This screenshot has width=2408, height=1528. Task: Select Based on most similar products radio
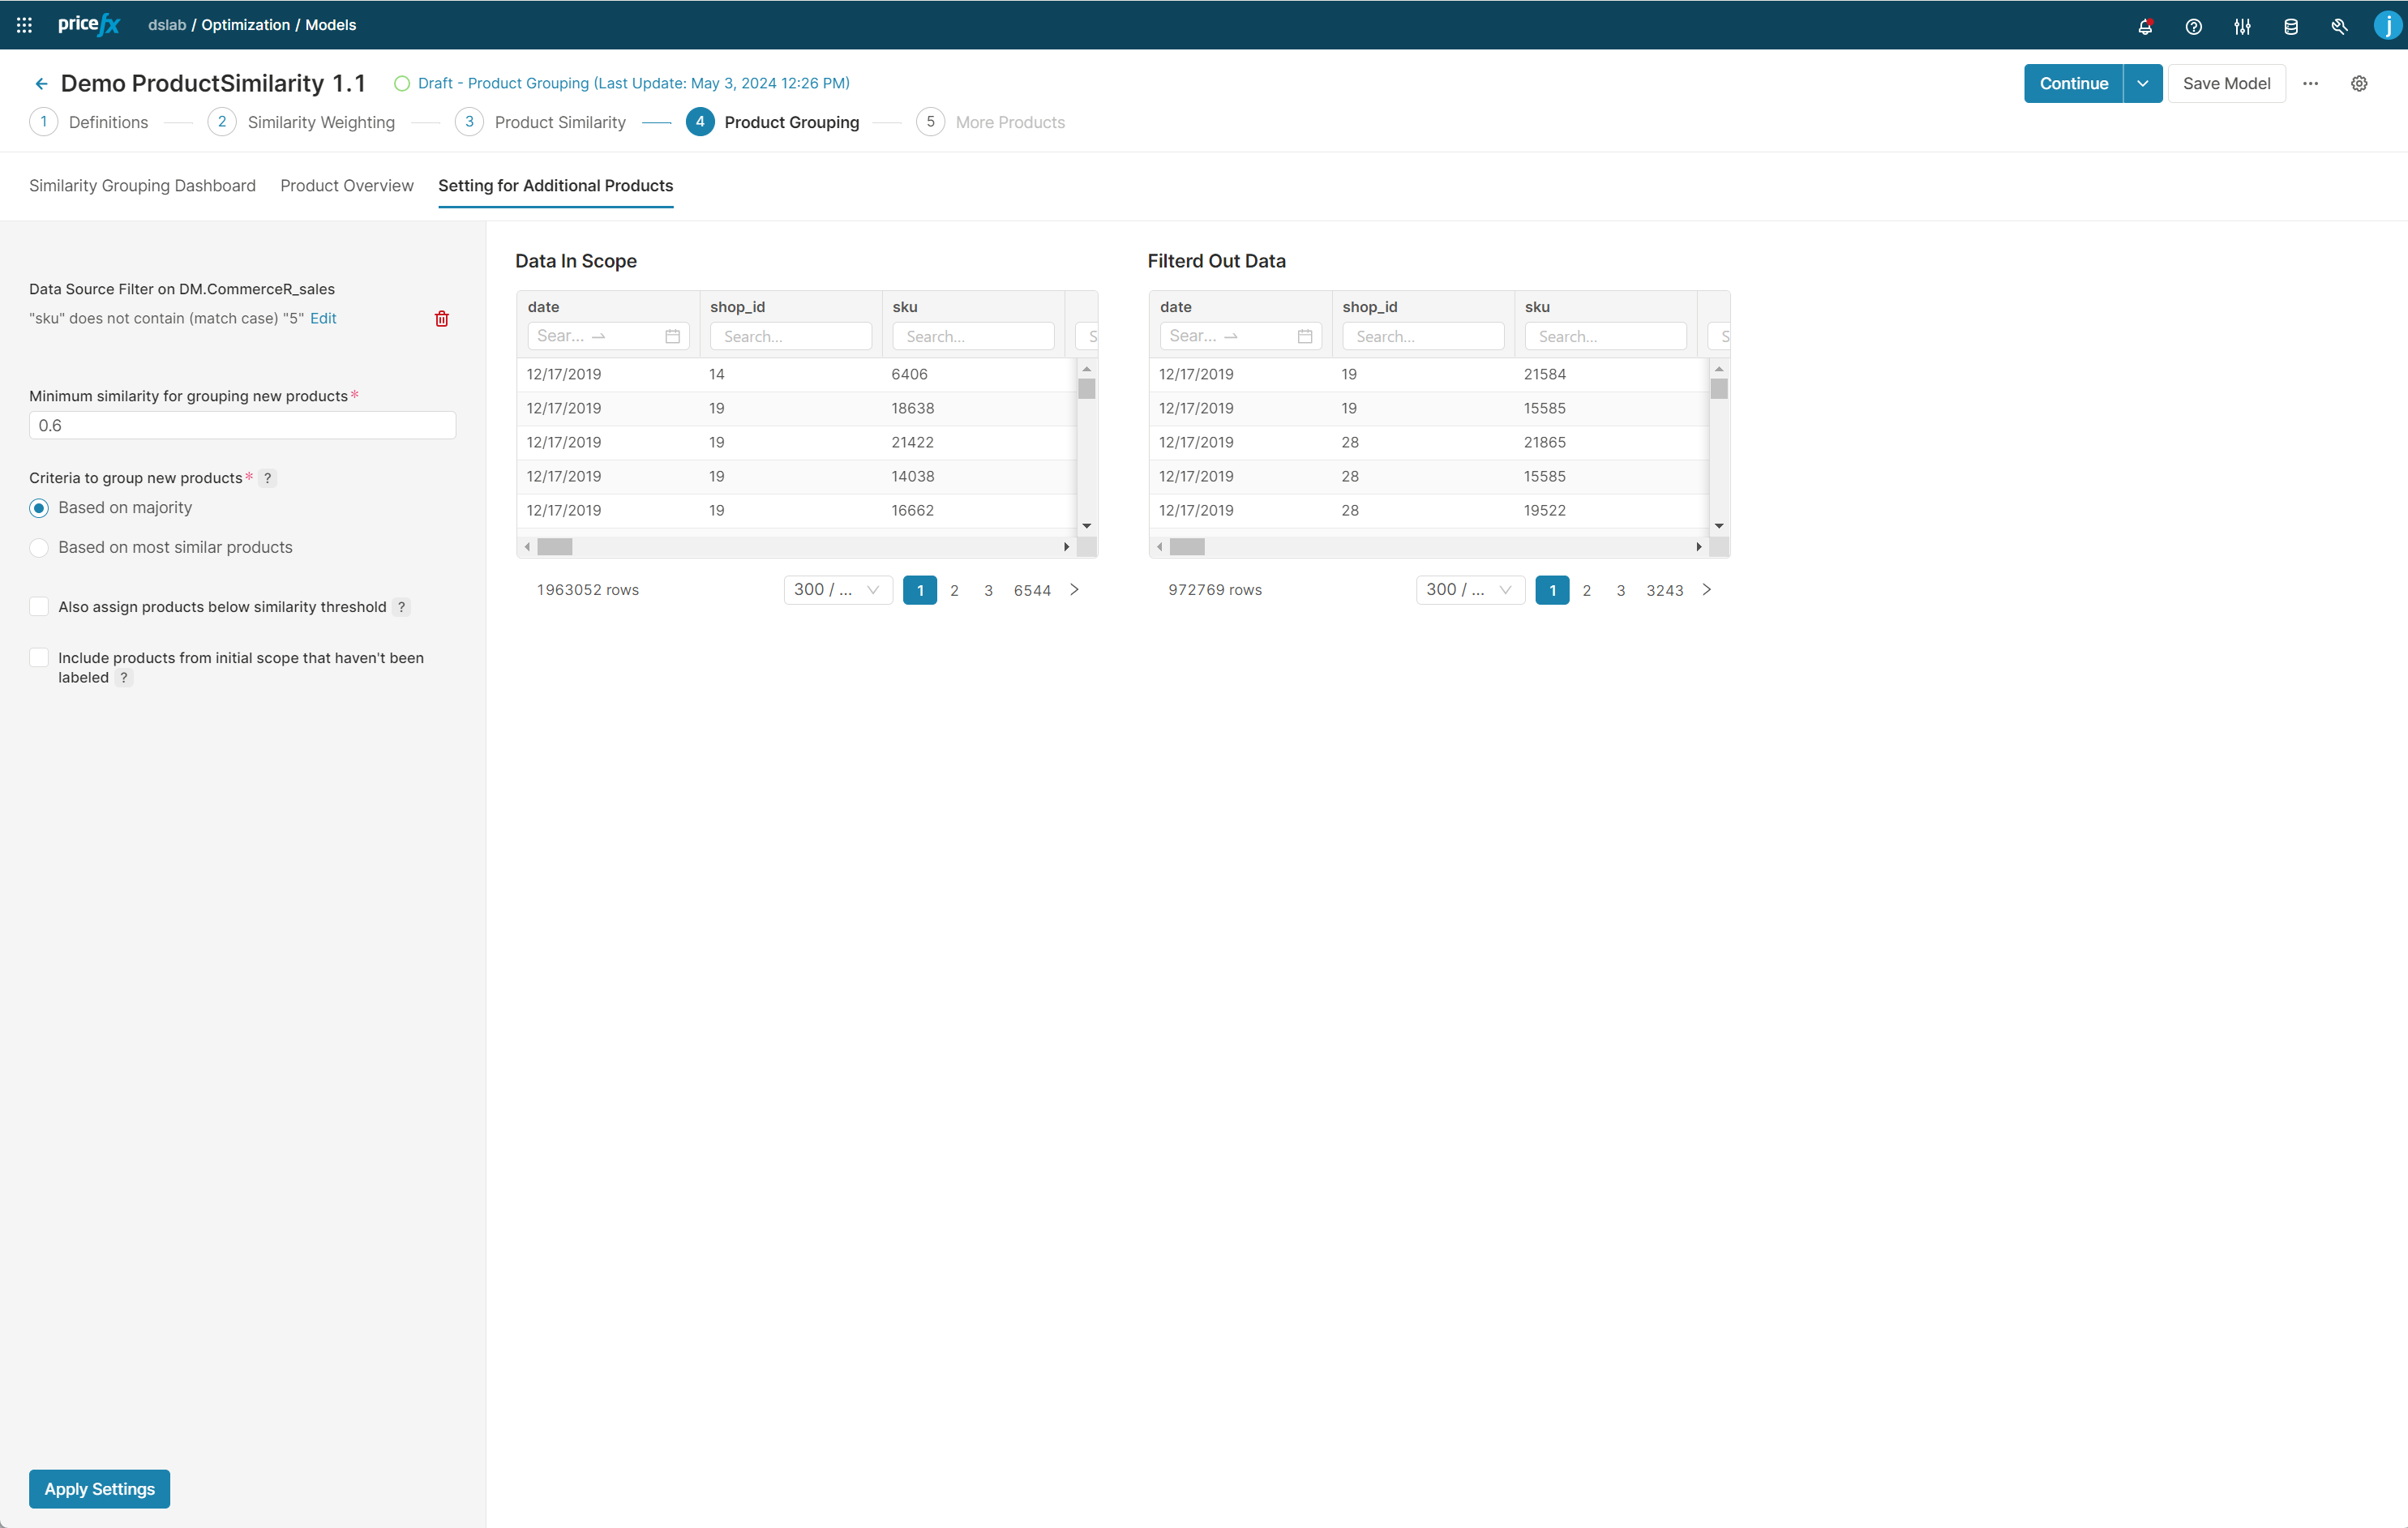[x=39, y=548]
